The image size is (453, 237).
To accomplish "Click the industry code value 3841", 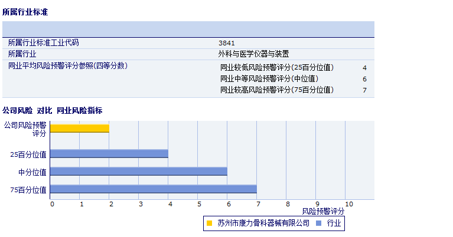I will click(x=226, y=43).
